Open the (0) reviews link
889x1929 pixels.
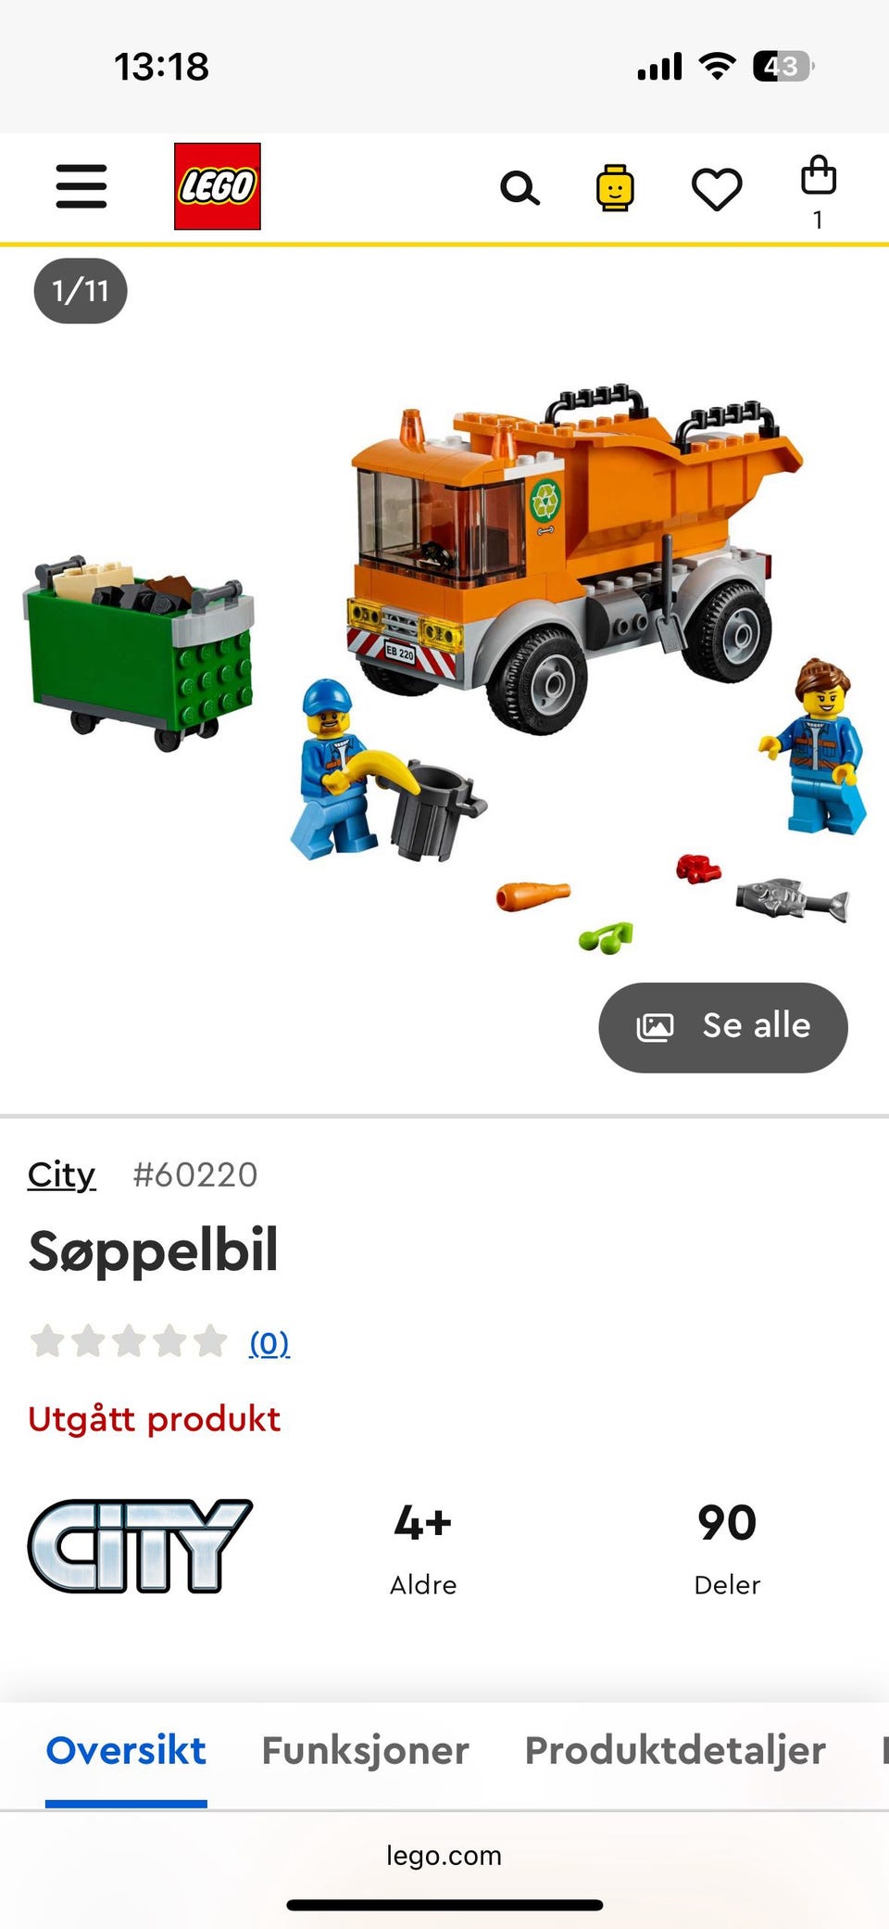(x=269, y=1342)
